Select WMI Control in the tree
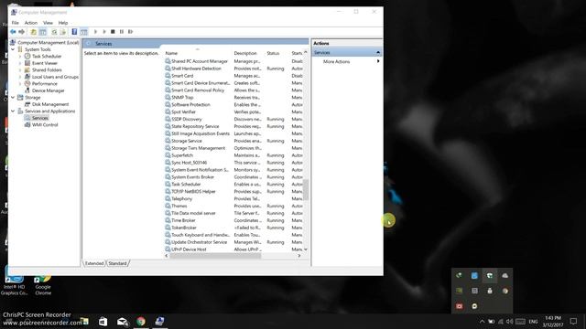 (x=45, y=125)
